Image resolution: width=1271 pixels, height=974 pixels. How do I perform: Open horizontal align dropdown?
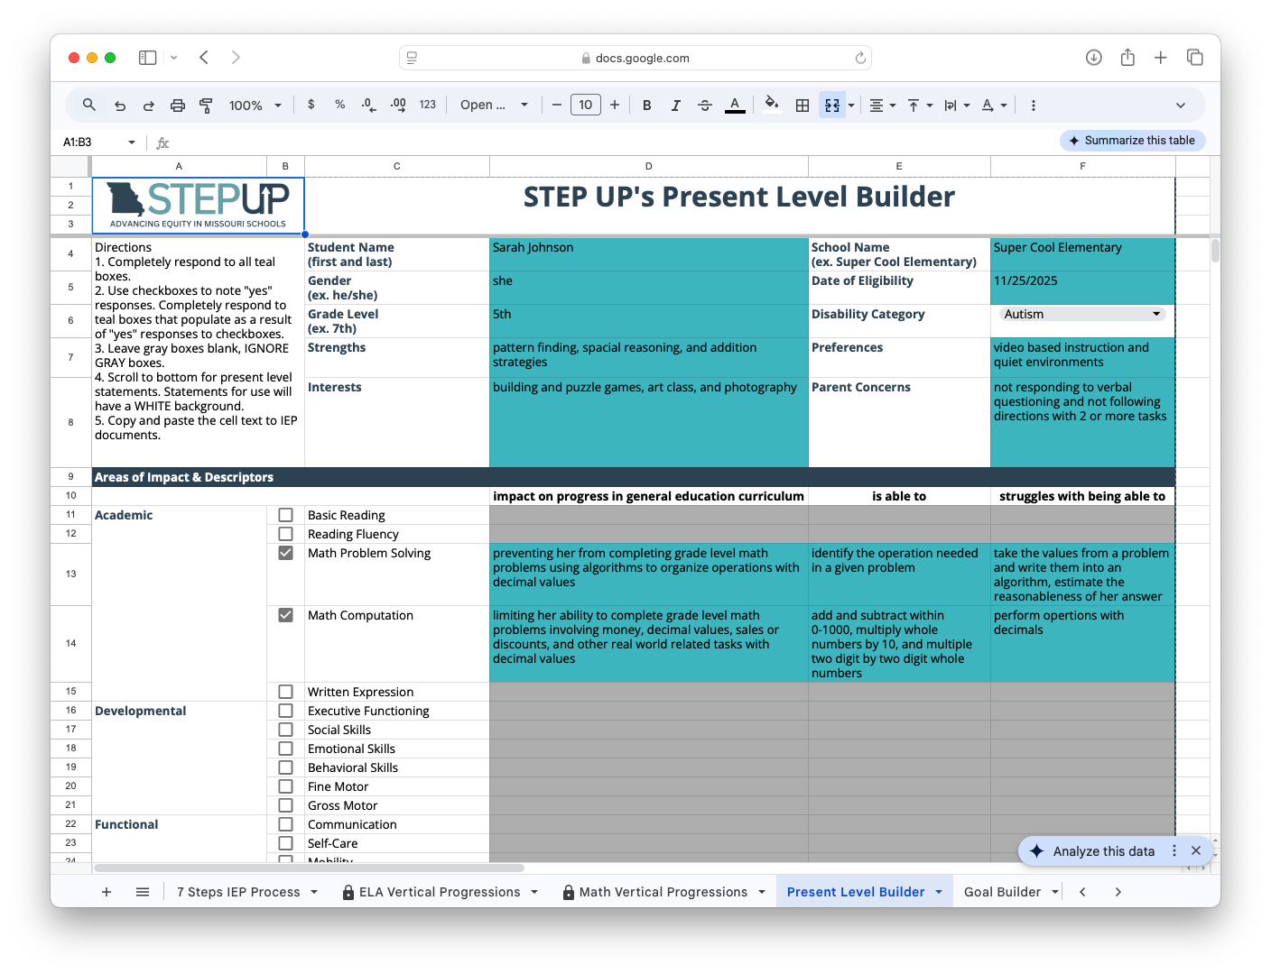pyautogui.click(x=882, y=106)
